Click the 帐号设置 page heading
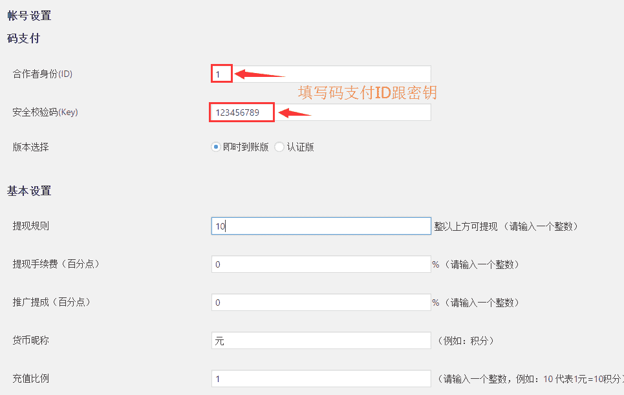The width and height of the screenshot is (624, 395). pos(29,16)
